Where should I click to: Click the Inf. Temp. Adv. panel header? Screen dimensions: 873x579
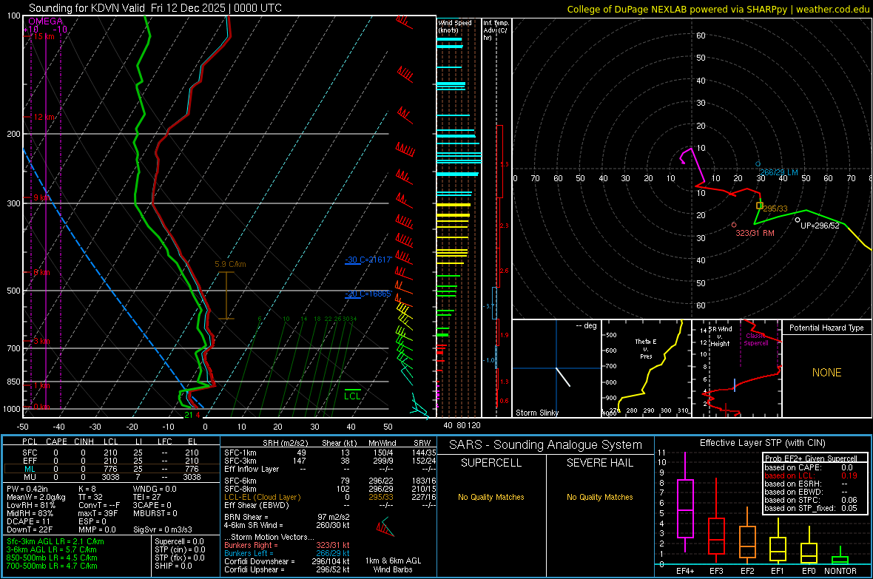496,30
